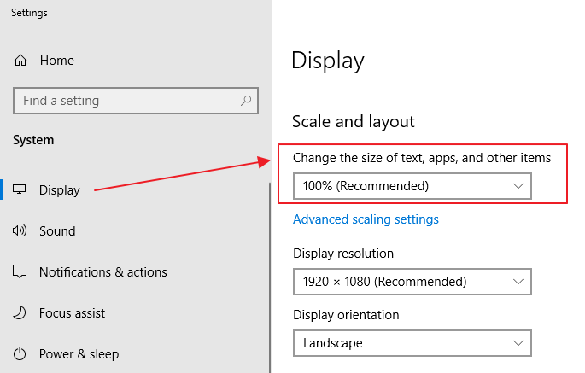
Task: Go to Focus assist settings
Action: [73, 313]
